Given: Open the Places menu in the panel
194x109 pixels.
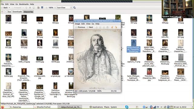Looking at the screenshot, I should [x=107, y=107].
